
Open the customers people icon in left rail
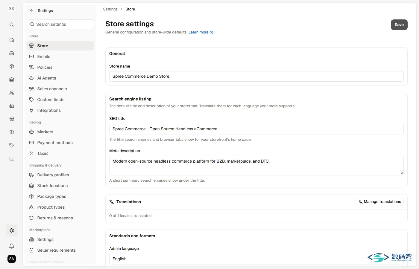(12, 93)
